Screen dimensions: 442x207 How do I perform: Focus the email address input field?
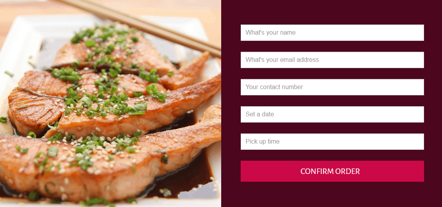click(x=332, y=60)
